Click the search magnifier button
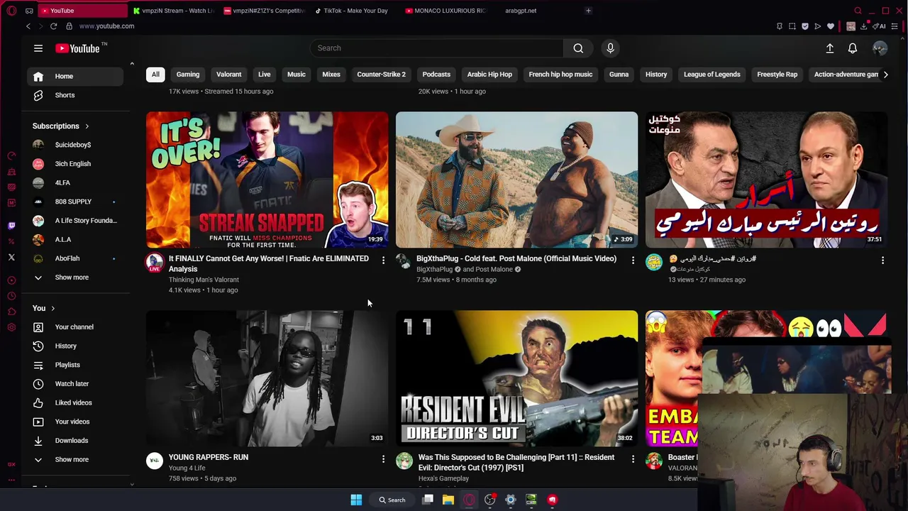Viewport: 908px width, 511px height. (x=578, y=48)
